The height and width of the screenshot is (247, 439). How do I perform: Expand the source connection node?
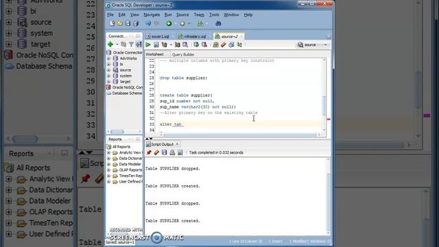point(108,70)
